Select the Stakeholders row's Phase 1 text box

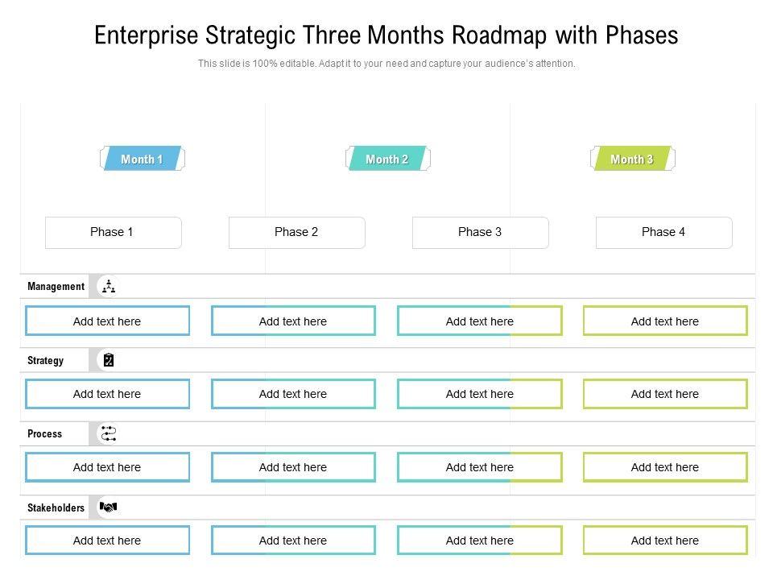click(x=107, y=541)
